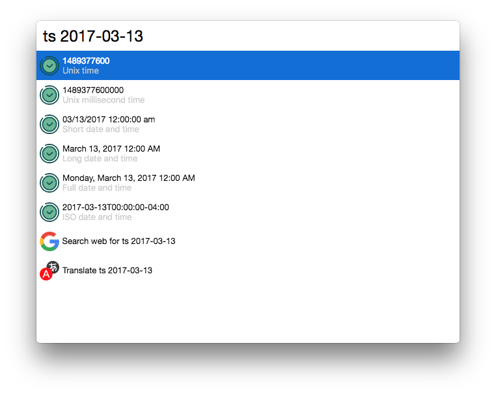Click the Full date and time subtitle
Viewport: 496px width, 395px height.
[97, 188]
